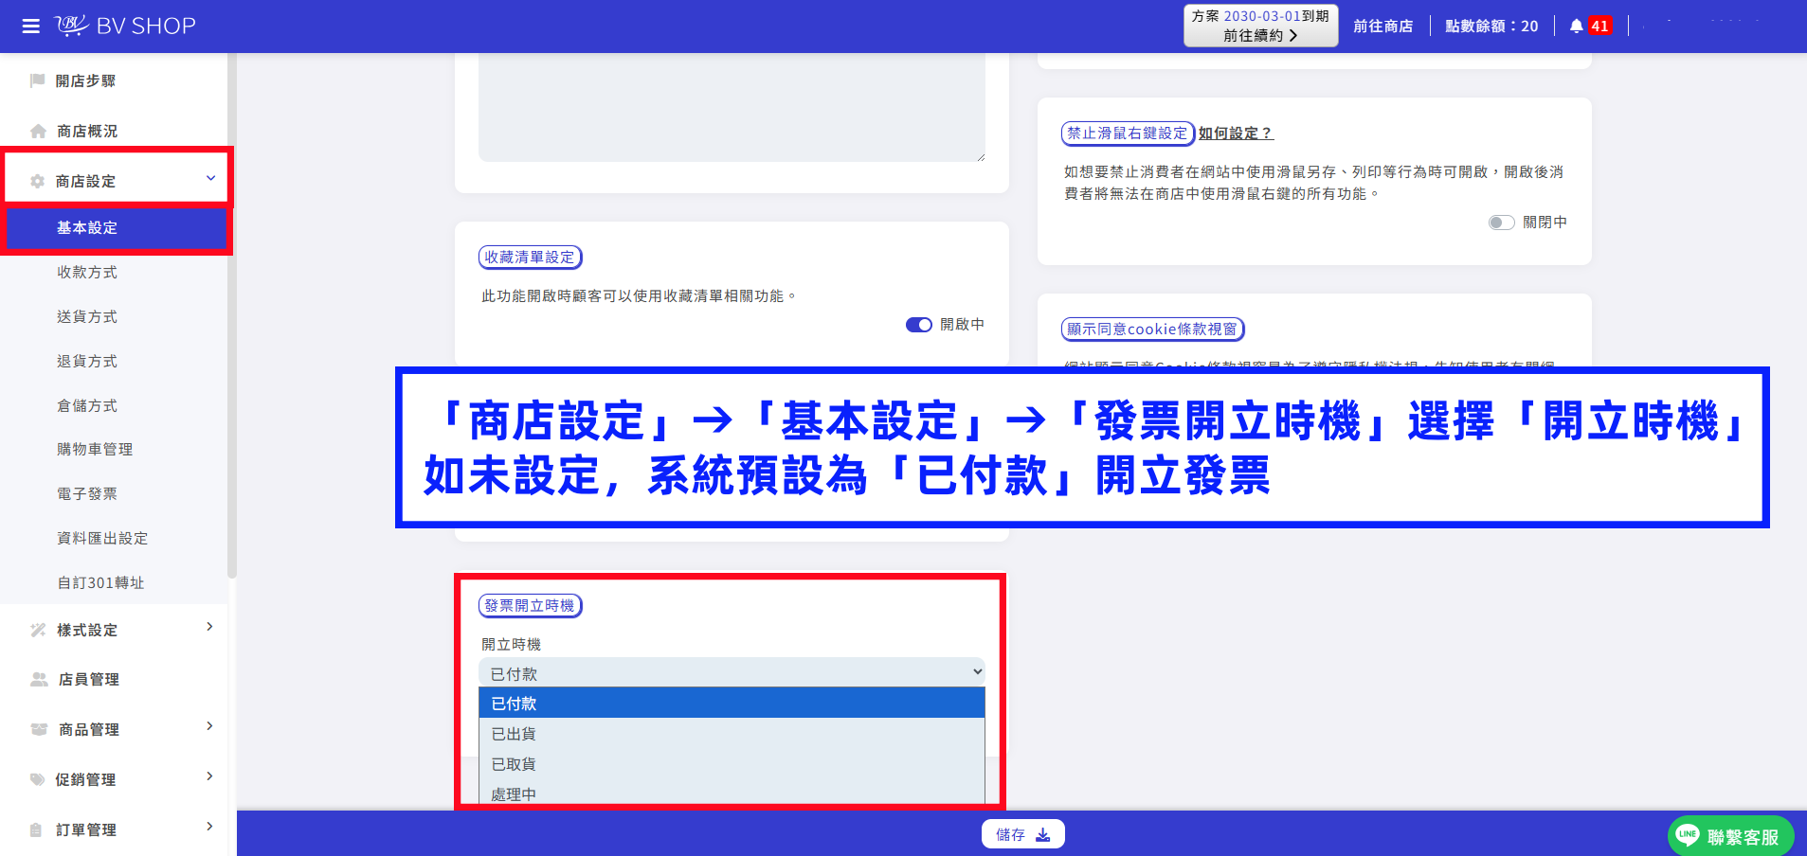This screenshot has height=856, width=1807.
Task: Select the 已付款 option in dropdown list
Action: [x=732, y=703]
